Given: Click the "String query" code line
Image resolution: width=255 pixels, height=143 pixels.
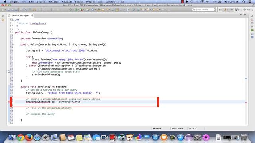Looking at the screenshot, I should click(x=63, y=93).
